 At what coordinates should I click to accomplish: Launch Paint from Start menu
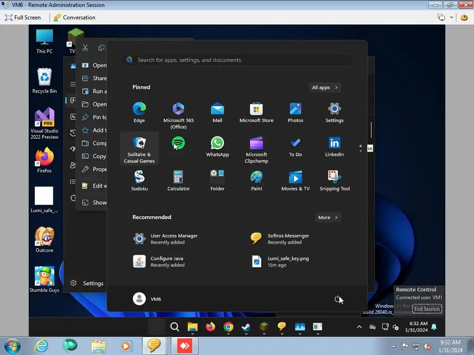click(256, 181)
